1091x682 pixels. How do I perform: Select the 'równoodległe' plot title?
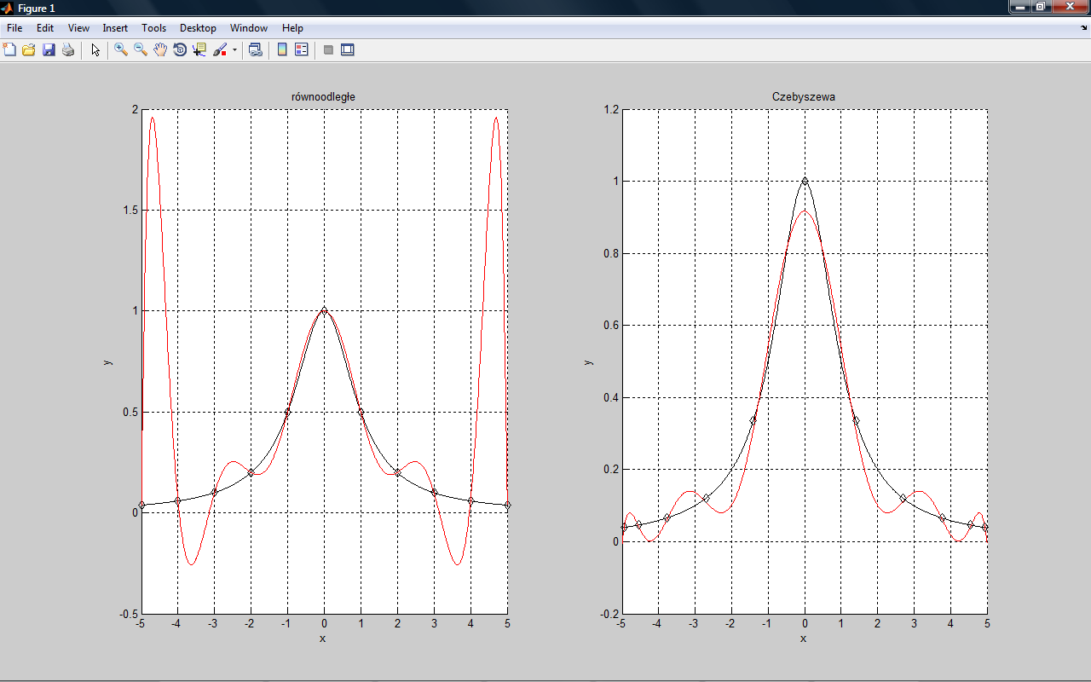(324, 97)
